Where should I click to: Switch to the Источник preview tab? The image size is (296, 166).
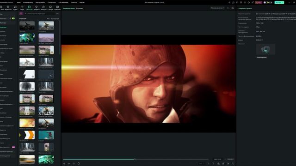(79, 8)
